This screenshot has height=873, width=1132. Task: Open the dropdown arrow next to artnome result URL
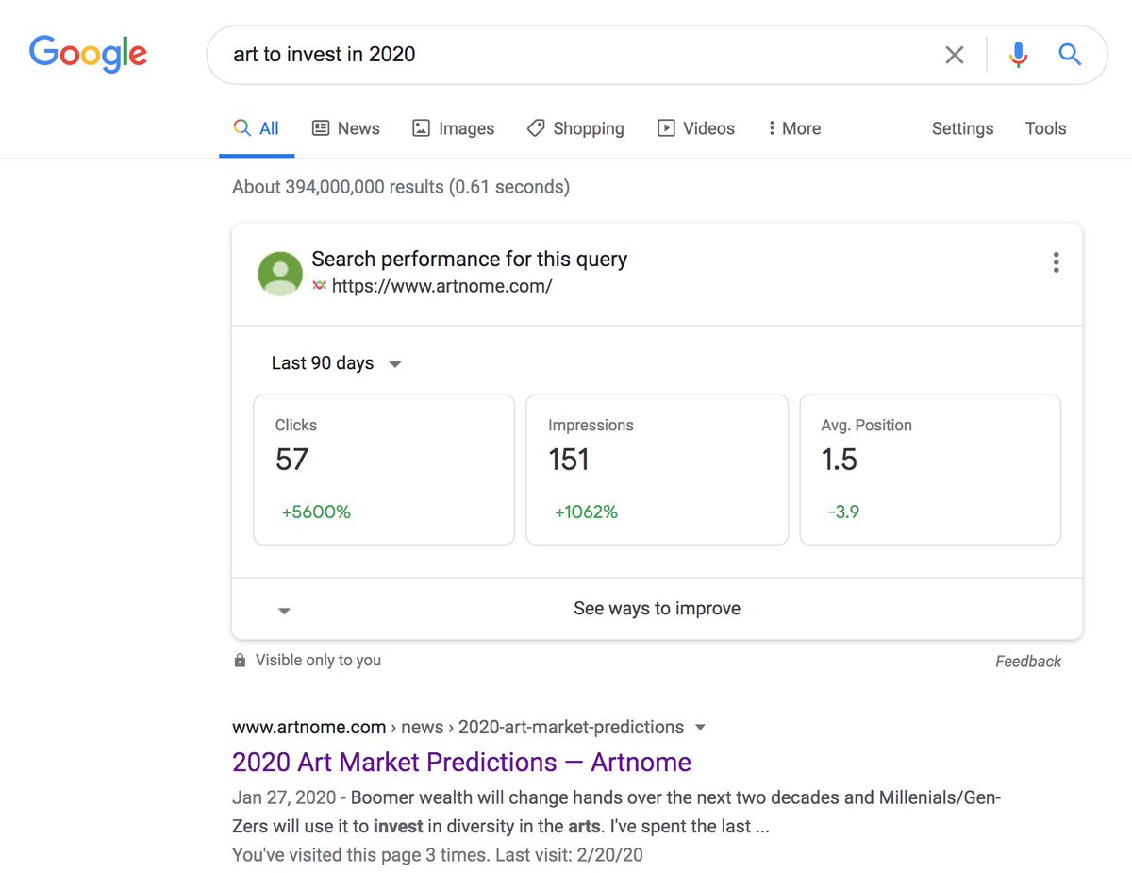click(700, 728)
